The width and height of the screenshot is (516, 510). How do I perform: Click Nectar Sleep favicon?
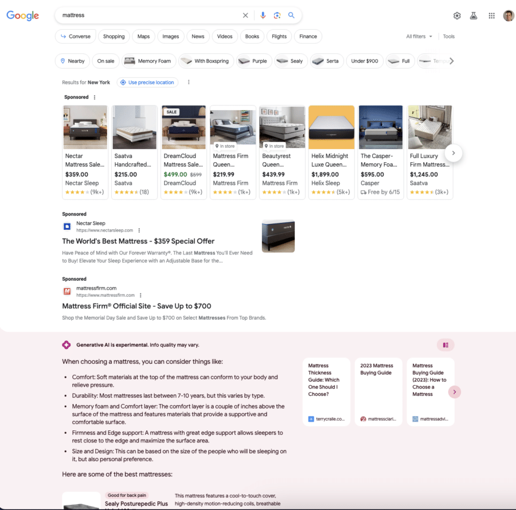[67, 226]
